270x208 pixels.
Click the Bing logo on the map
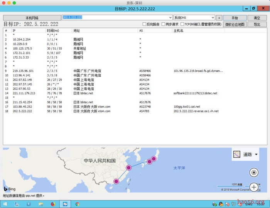10,189
